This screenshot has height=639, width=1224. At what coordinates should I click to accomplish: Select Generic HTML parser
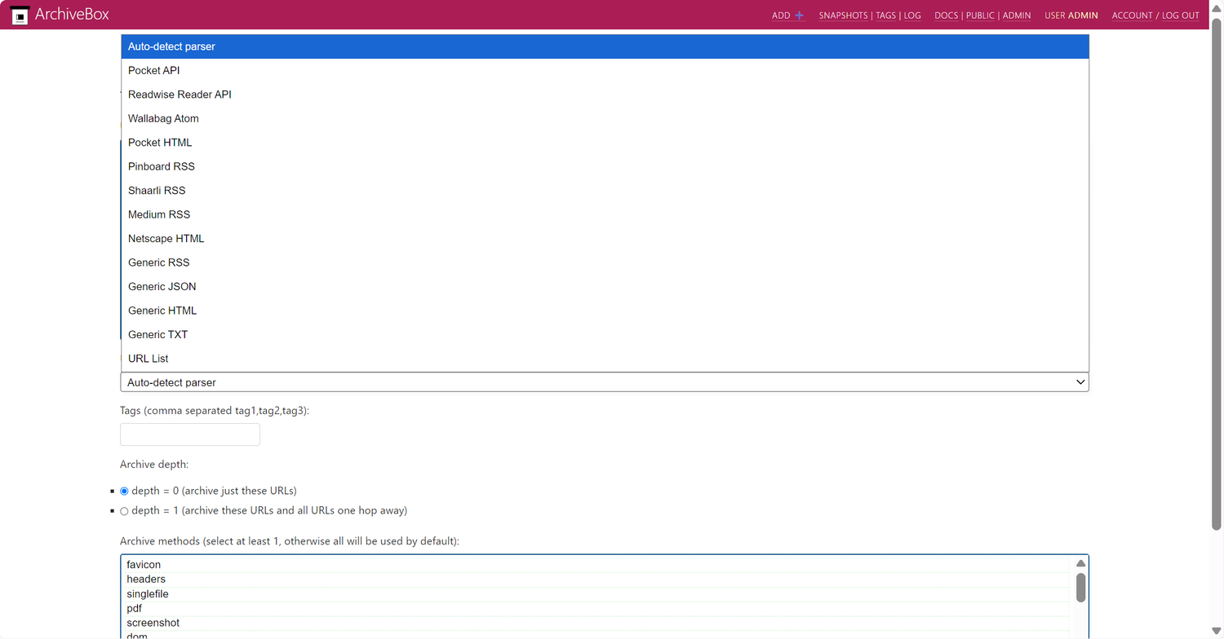(x=605, y=311)
